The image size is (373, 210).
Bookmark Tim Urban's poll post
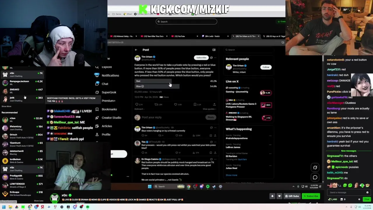tap(195, 104)
